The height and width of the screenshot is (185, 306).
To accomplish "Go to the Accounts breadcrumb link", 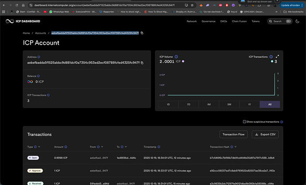I will tap(40, 33).
